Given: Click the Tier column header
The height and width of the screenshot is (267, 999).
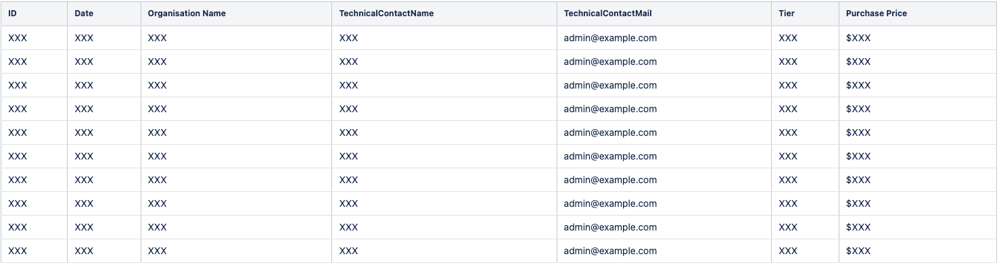Looking at the screenshot, I should 805,14.
